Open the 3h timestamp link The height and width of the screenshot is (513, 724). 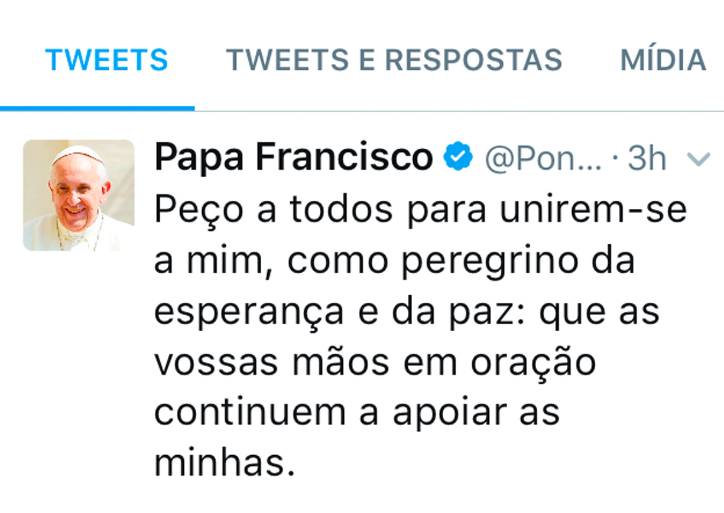647,158
